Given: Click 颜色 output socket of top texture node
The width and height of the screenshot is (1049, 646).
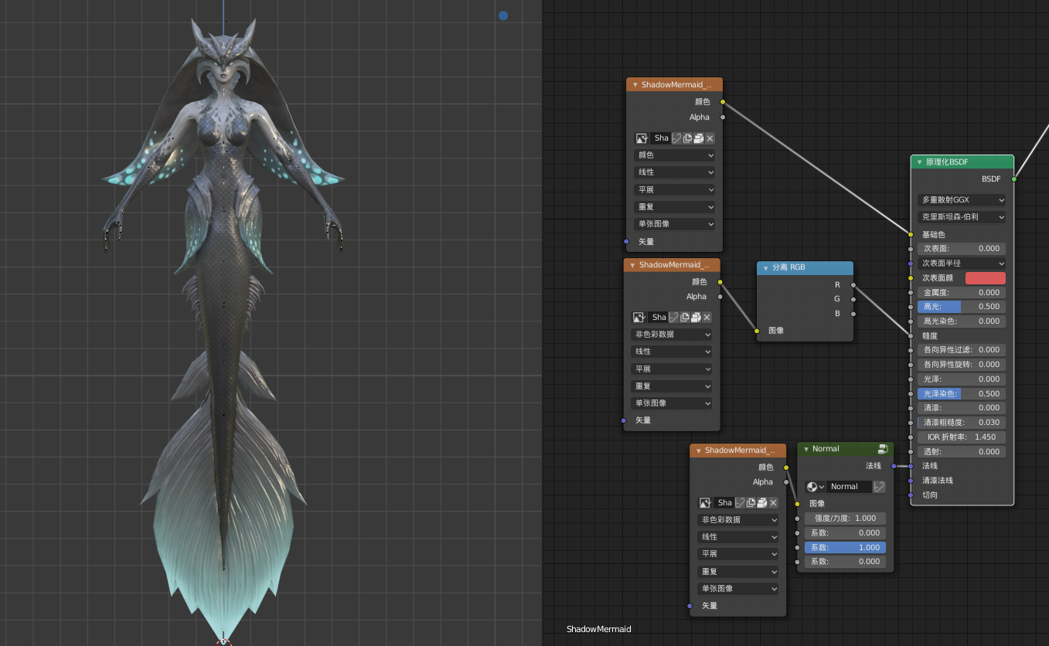Looking at the screenshot, I should [x=723, y=101].
